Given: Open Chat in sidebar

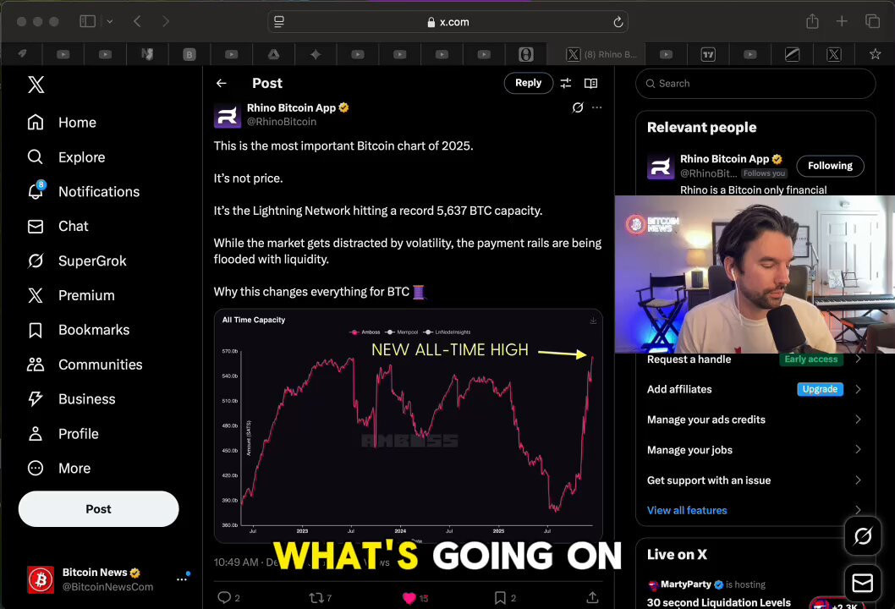Looking at the screenshot, I should tap(58, 226).
